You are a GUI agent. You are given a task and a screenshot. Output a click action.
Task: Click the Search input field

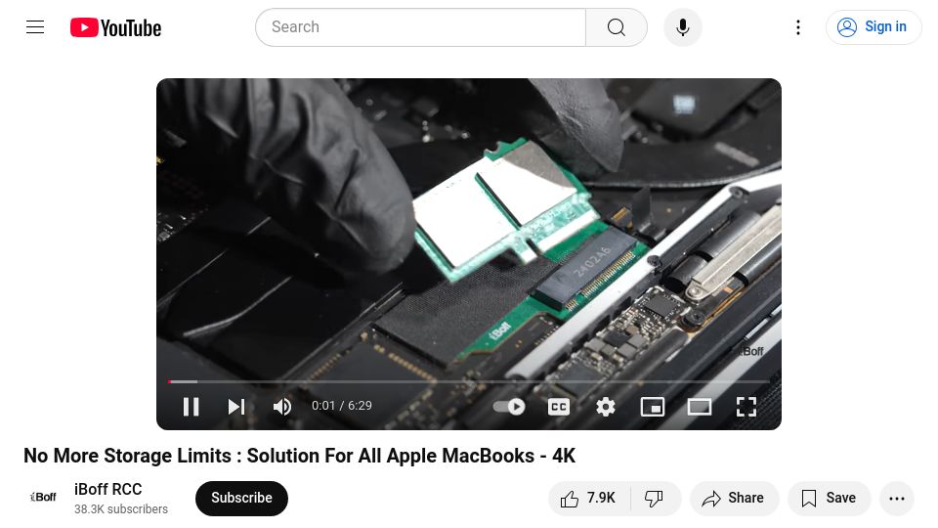[x=420, y=27]
